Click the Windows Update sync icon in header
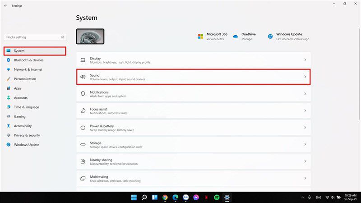 point(270,37)
